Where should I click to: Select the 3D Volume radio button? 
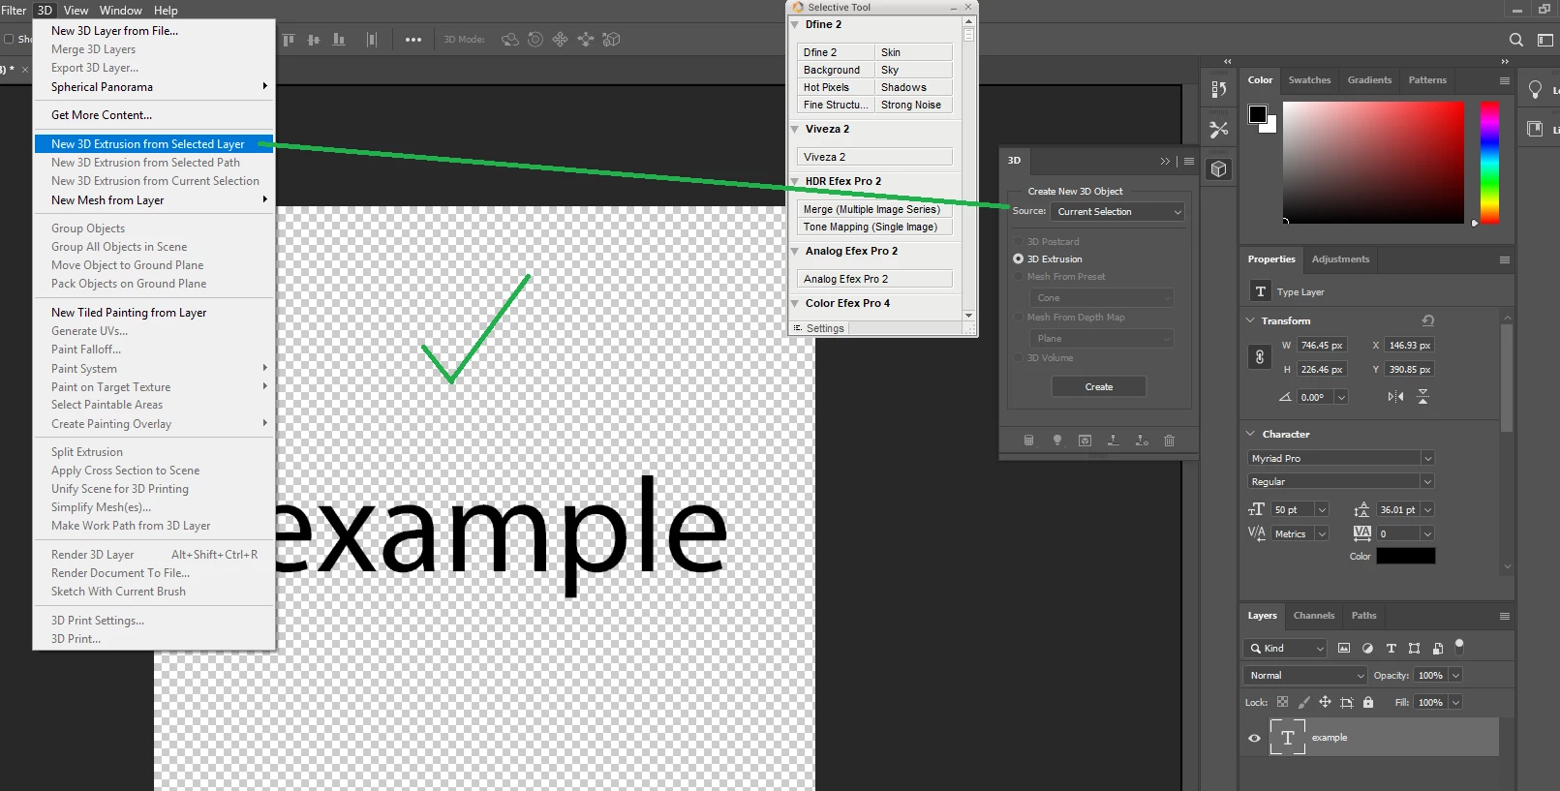tap(1018, 358)
